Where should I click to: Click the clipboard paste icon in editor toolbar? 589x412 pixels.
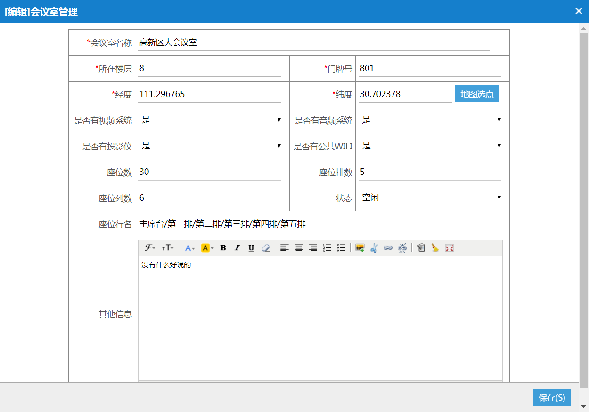pos(421,248)
